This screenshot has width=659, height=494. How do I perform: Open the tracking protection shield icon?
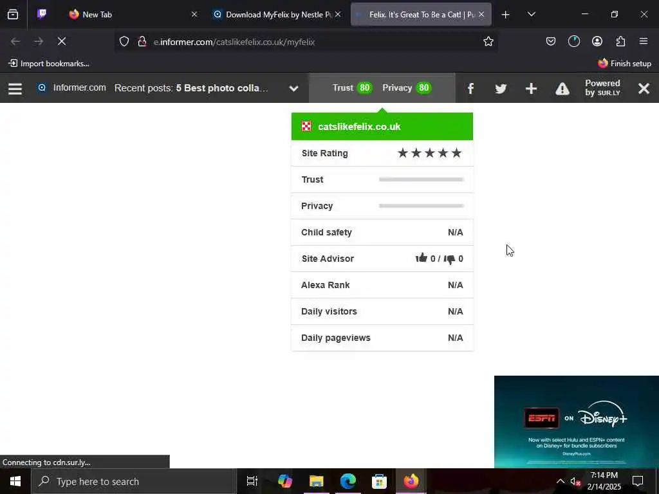124,42
